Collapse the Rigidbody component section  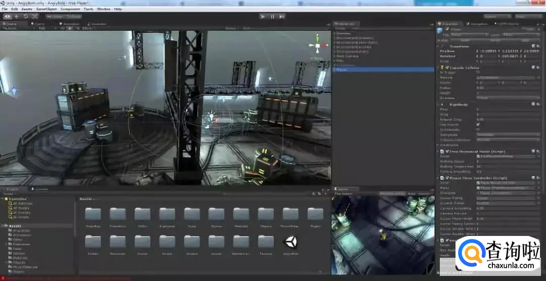438,104
